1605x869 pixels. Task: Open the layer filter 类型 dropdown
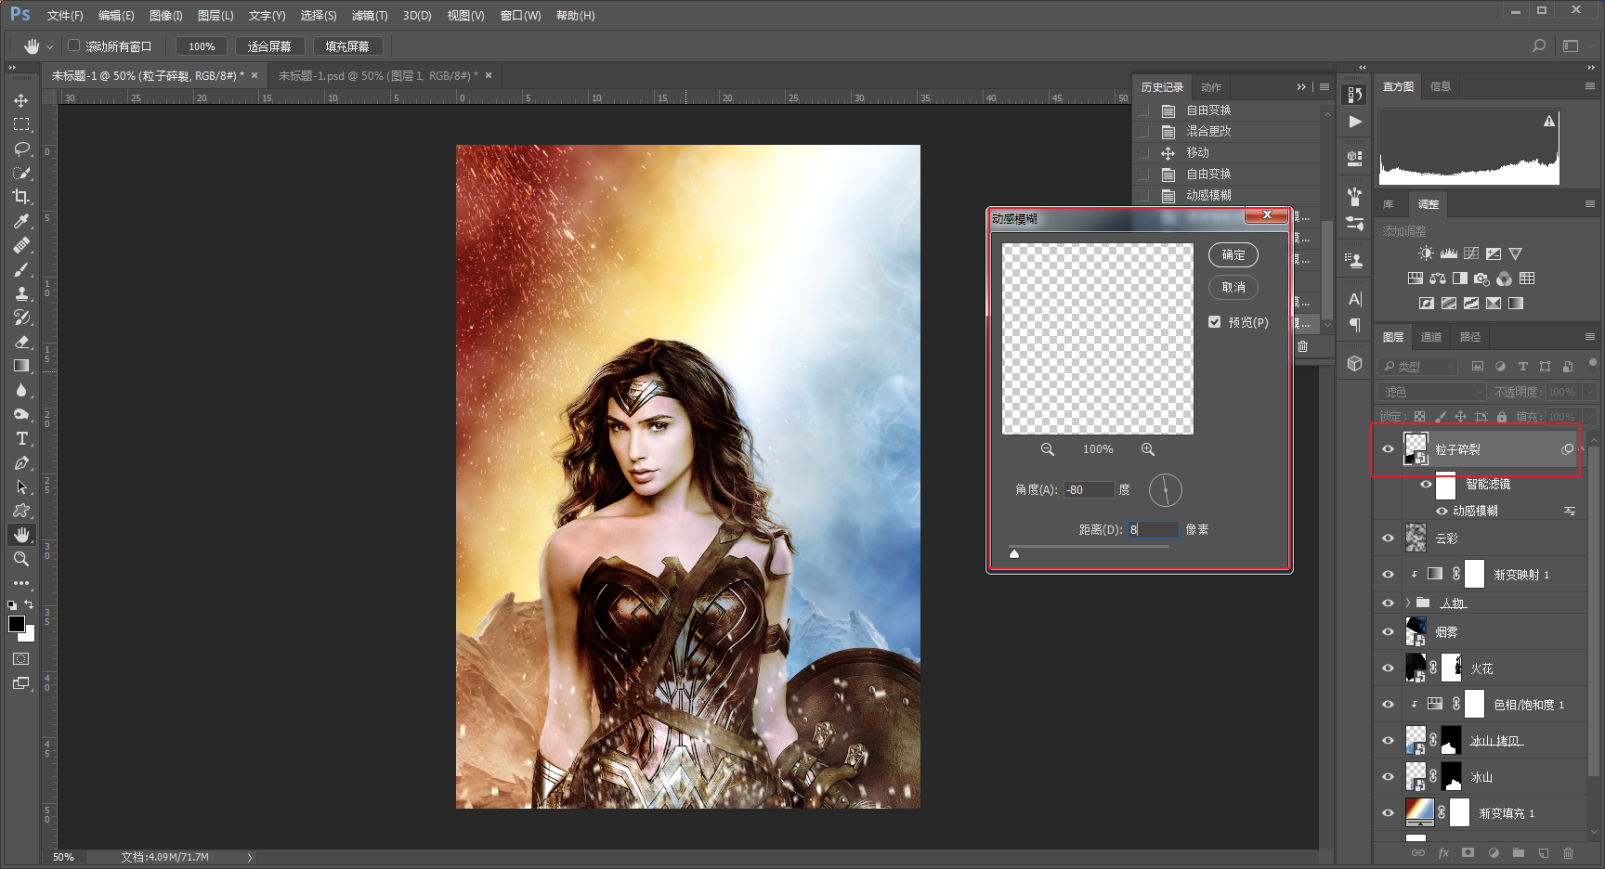1417,367
